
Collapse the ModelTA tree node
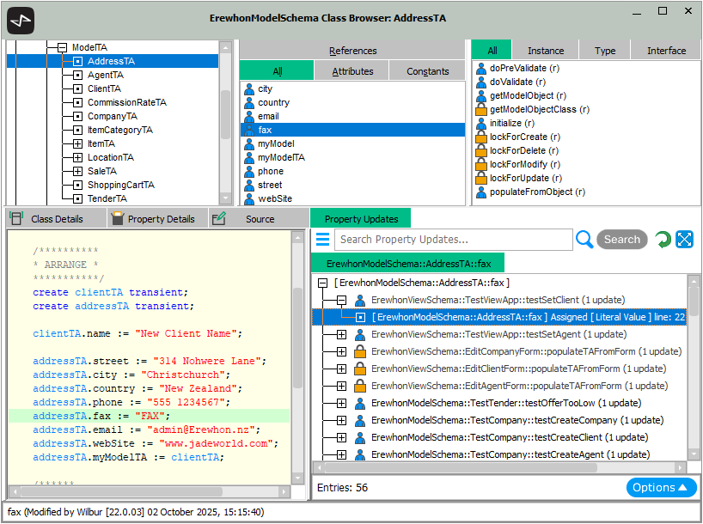(x=63, y=47)
